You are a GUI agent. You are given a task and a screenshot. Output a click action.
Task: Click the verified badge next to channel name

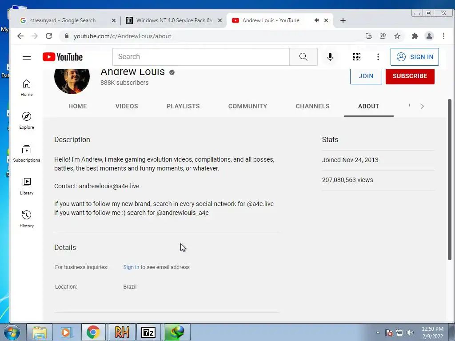(172, 72)
